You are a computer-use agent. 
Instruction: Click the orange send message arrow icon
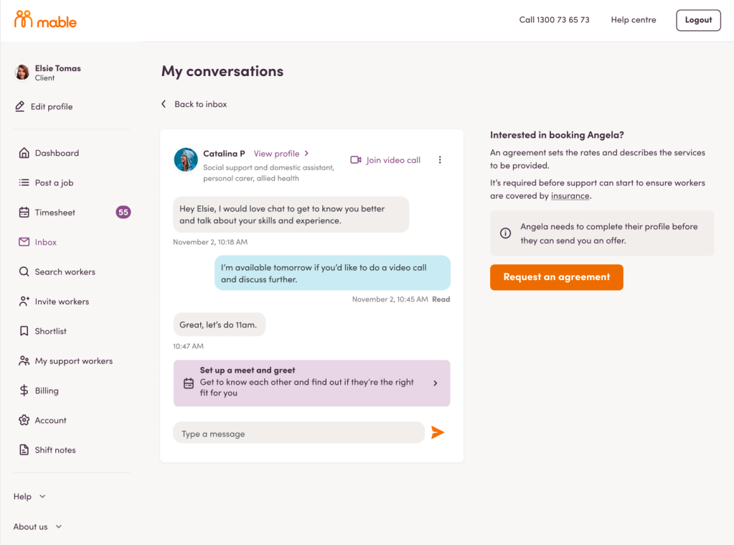tap(438, 432)
